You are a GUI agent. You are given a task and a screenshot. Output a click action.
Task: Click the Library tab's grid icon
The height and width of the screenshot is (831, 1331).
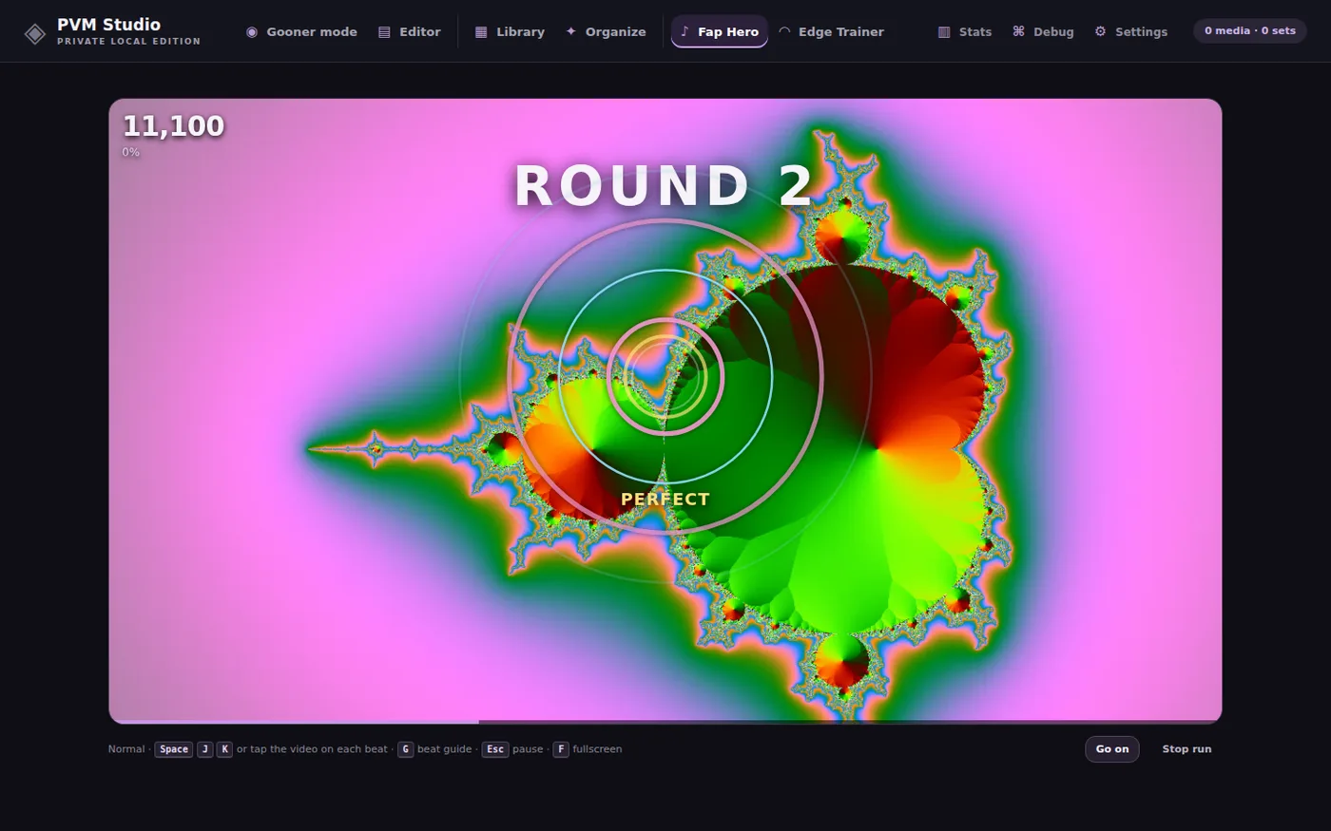click(481, 32)
